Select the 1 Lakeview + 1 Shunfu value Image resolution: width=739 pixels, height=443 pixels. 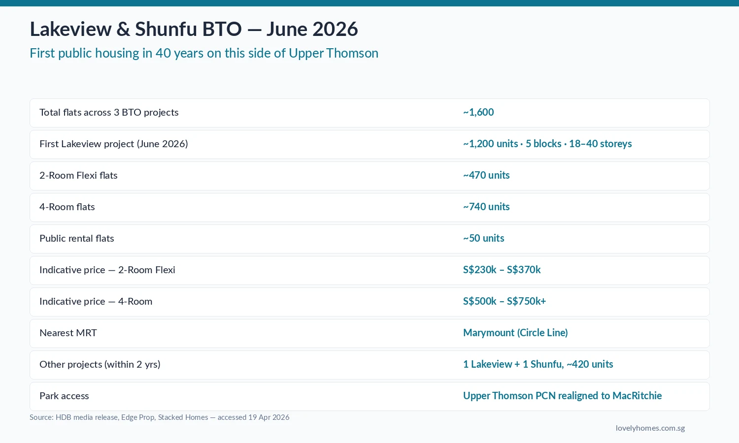click(538, 364)
